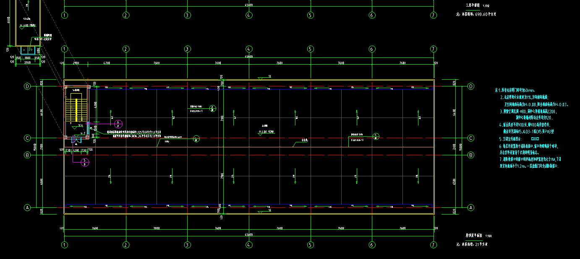Select the yellow staircase symbol
The height and width of the screenshot is (259, 580).
pos(76,107)
